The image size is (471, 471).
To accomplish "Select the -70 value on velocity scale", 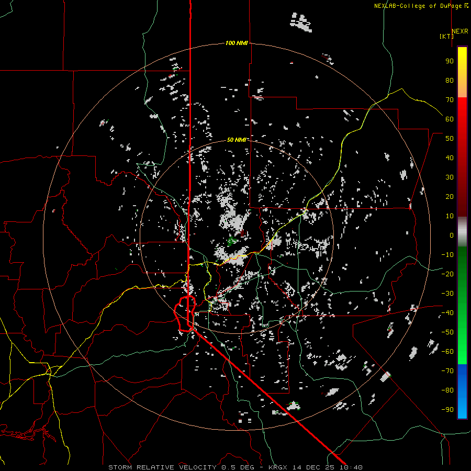I will (x=447, y=371).
